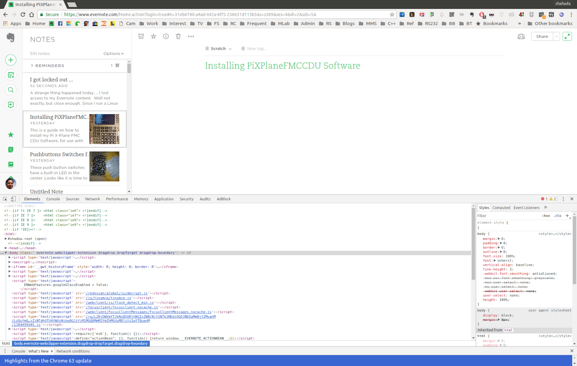The image size is (577, 366).
Task: Expand the Reminders section
Action: 32,66
